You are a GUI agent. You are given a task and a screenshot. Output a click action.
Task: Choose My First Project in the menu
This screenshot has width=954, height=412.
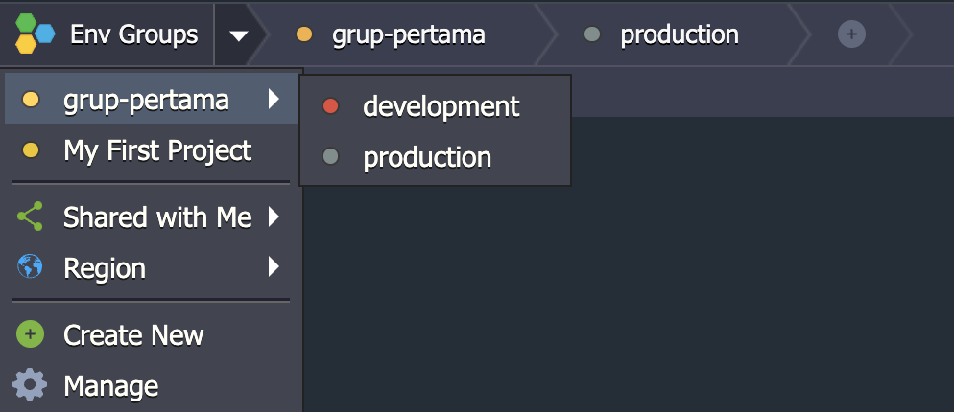pyautogui.click(x=152, y=150)
